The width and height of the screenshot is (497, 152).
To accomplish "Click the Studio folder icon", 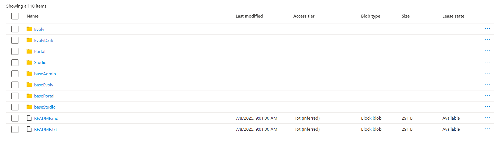I will point(29,62).
